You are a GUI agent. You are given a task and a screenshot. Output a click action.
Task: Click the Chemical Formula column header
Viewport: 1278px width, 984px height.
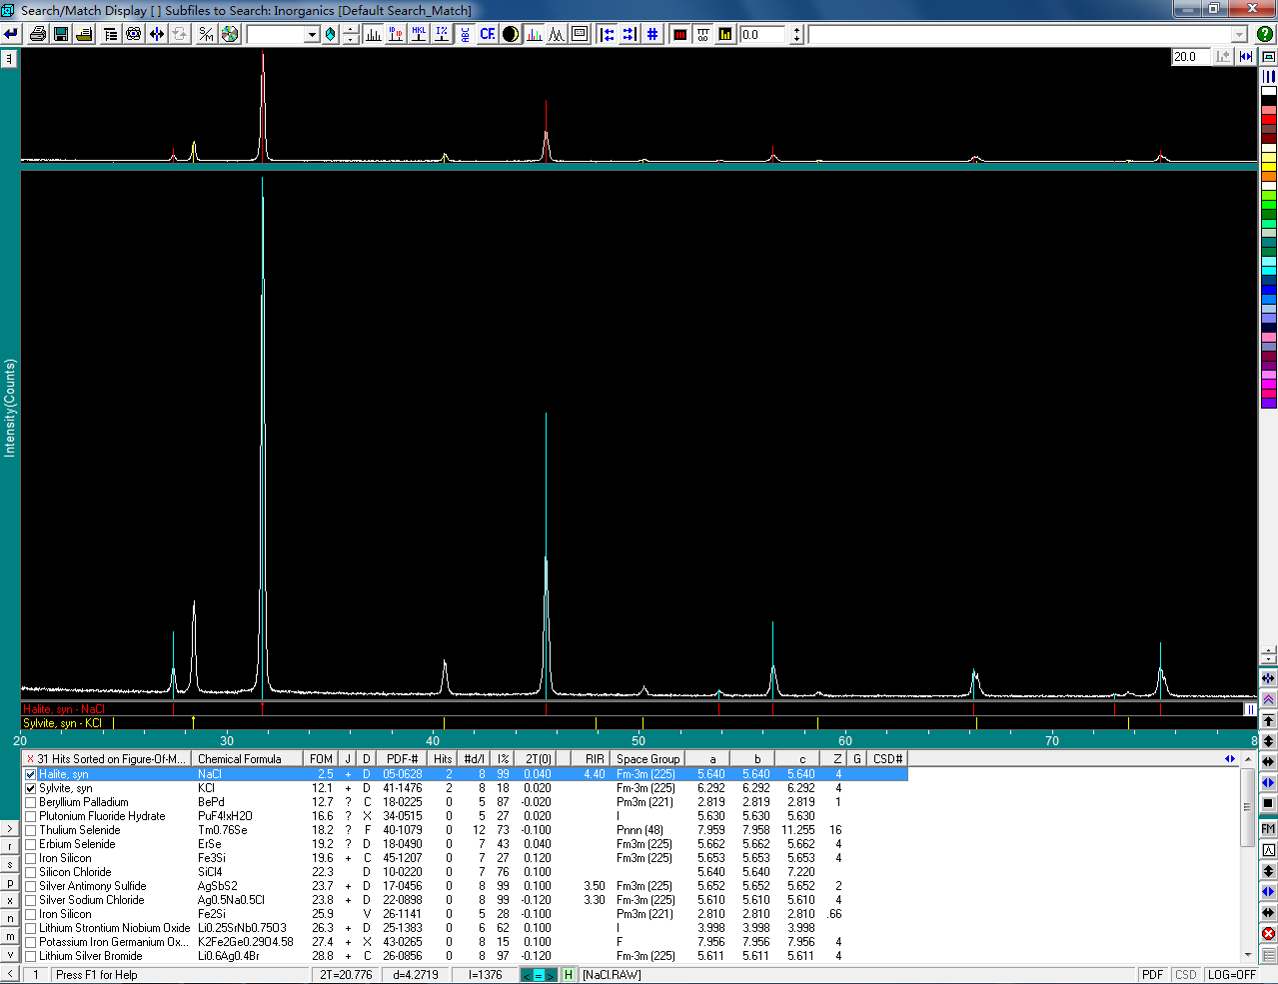click(x=240, y=759)
